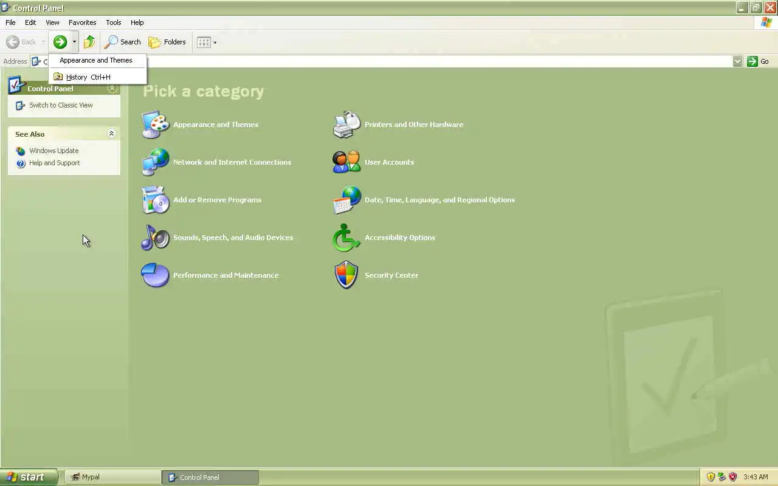The image size is (778, 486).
Task: Click Printers and Other Hardware link
Action: click(414, 125)
